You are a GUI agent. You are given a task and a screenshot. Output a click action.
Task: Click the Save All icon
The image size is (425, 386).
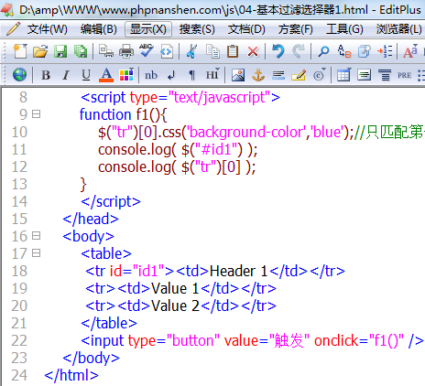[x=81, y=51]
